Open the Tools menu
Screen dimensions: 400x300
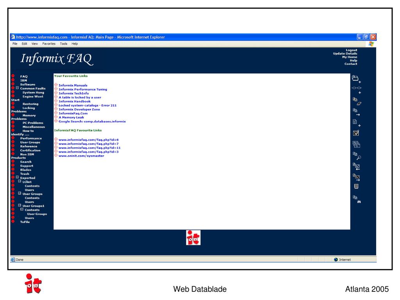pos(64,44)
